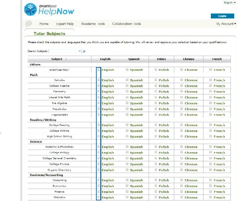Tick Spanish checkbox for College Algebra

(x=127, y=86)
